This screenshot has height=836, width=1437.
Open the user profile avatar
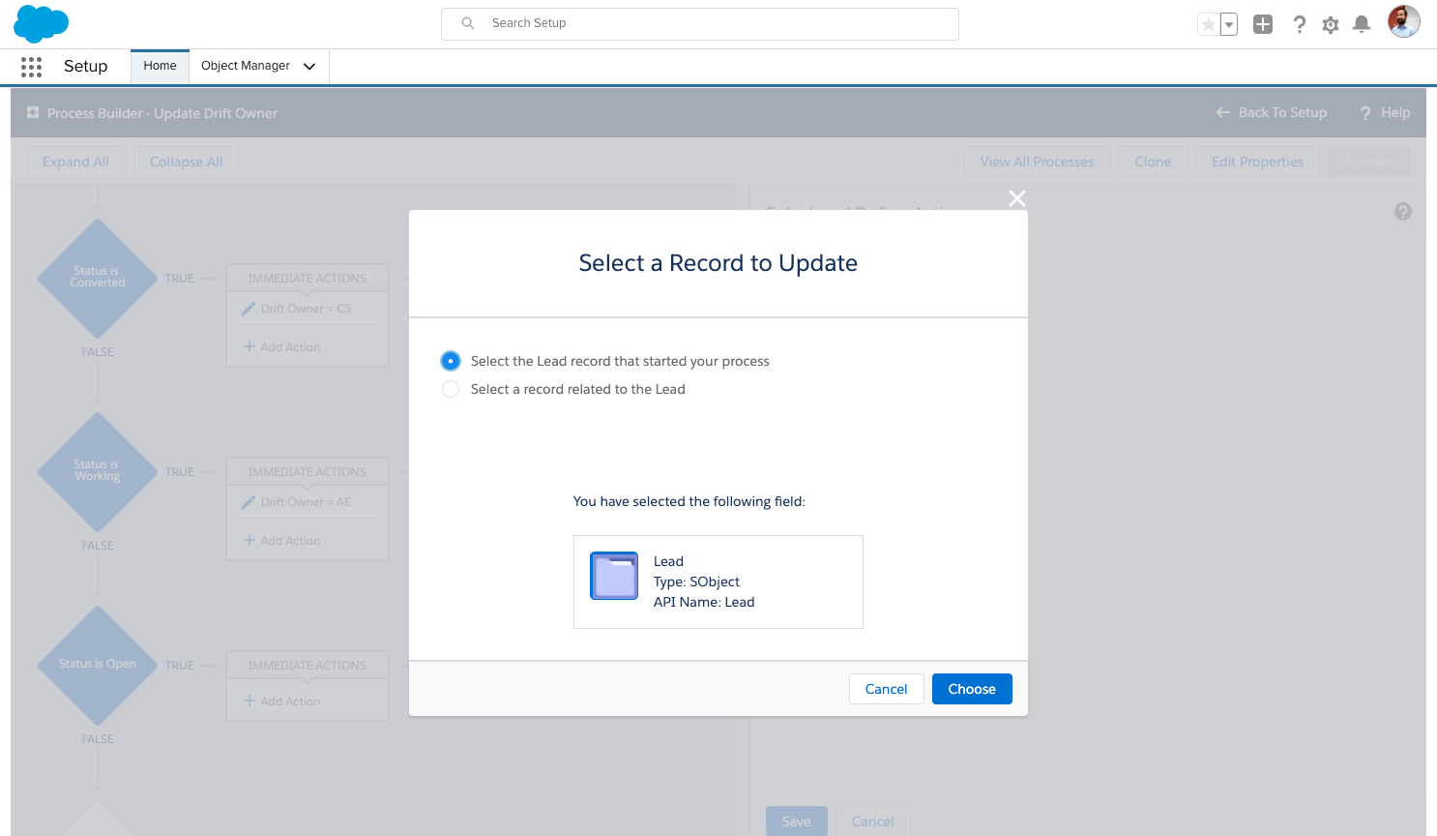1404,21
